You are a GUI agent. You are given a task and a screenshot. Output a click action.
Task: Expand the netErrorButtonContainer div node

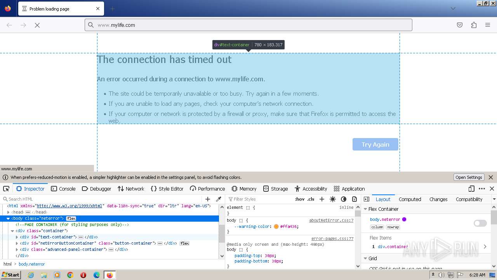coord(17,243)
